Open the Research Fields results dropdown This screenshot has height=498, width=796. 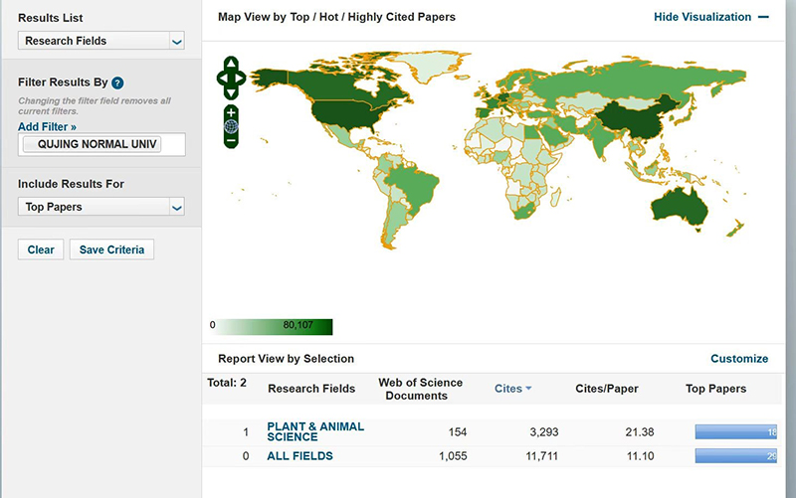pyautogui.click(x=101, y=41)
